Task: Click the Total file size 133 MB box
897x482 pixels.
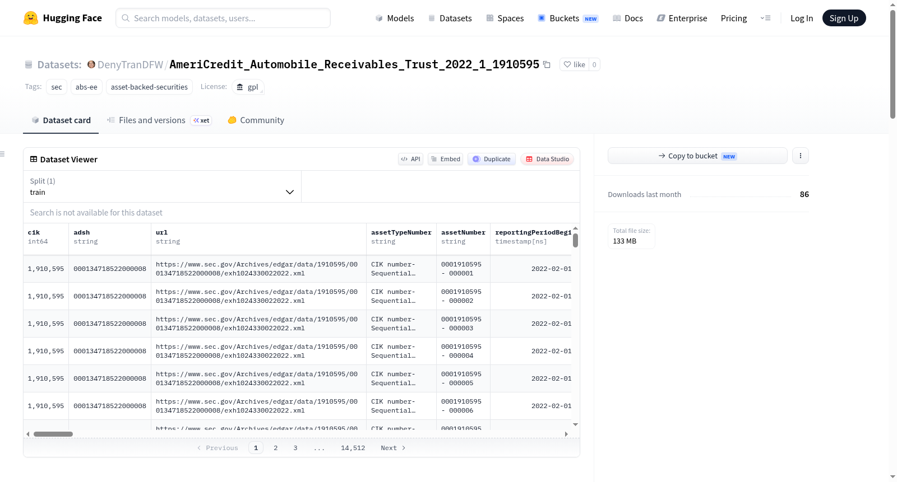Action: pyautogui.click(x=631, y=236)
